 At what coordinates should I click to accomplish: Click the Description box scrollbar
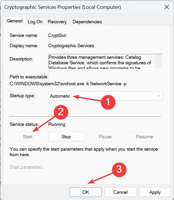(x=159, y=61)
